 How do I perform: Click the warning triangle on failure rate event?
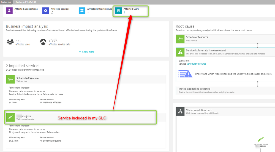pos(180,52)
